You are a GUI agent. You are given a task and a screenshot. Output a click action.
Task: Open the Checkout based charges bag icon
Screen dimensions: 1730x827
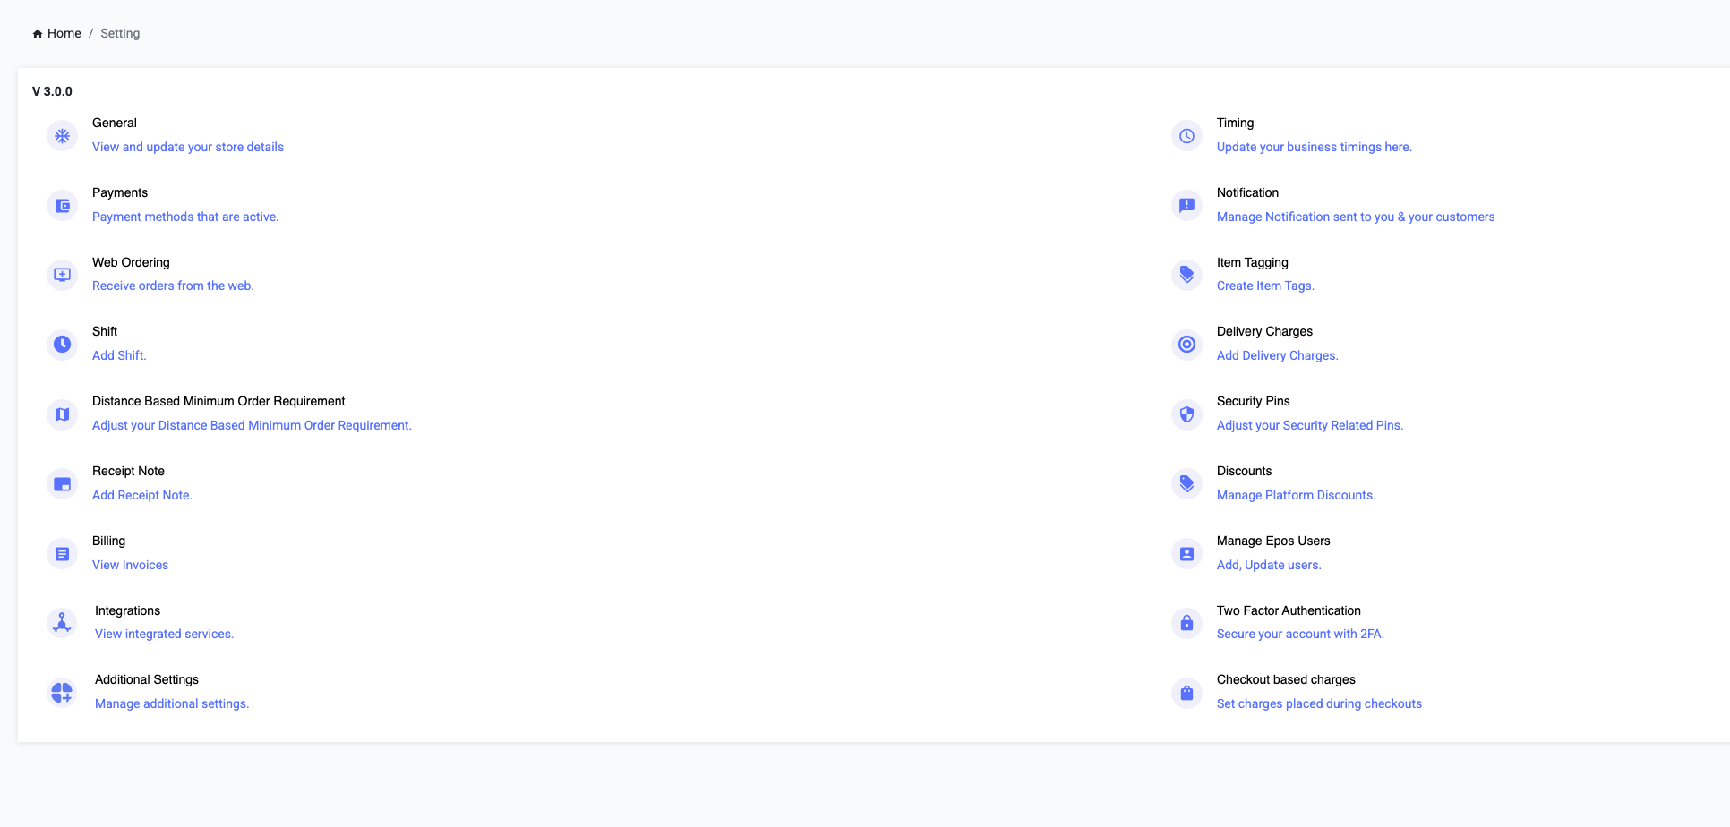[x=1186, y=693]
